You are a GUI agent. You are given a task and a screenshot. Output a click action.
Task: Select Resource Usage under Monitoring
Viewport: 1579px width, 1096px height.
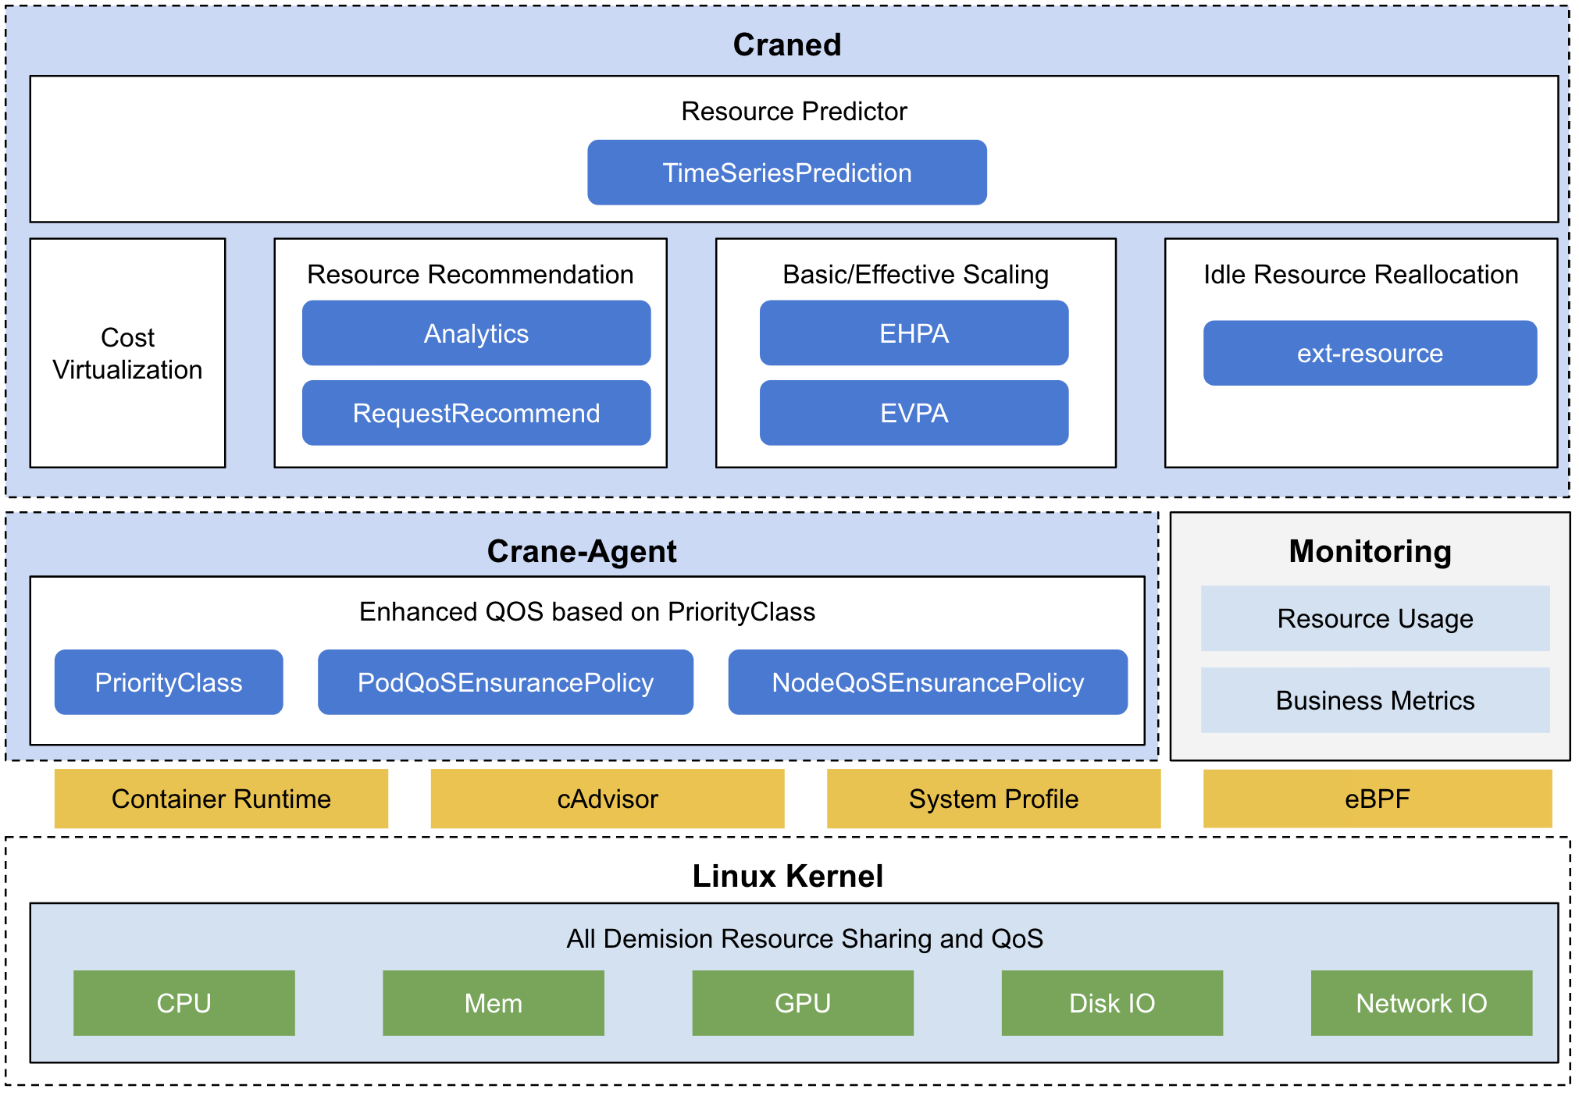pyautogui.click(x=1374, y=618)
